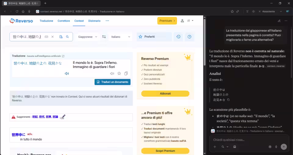
Task: Click the computer screen icon in chat input
Action: click(235, 147)
